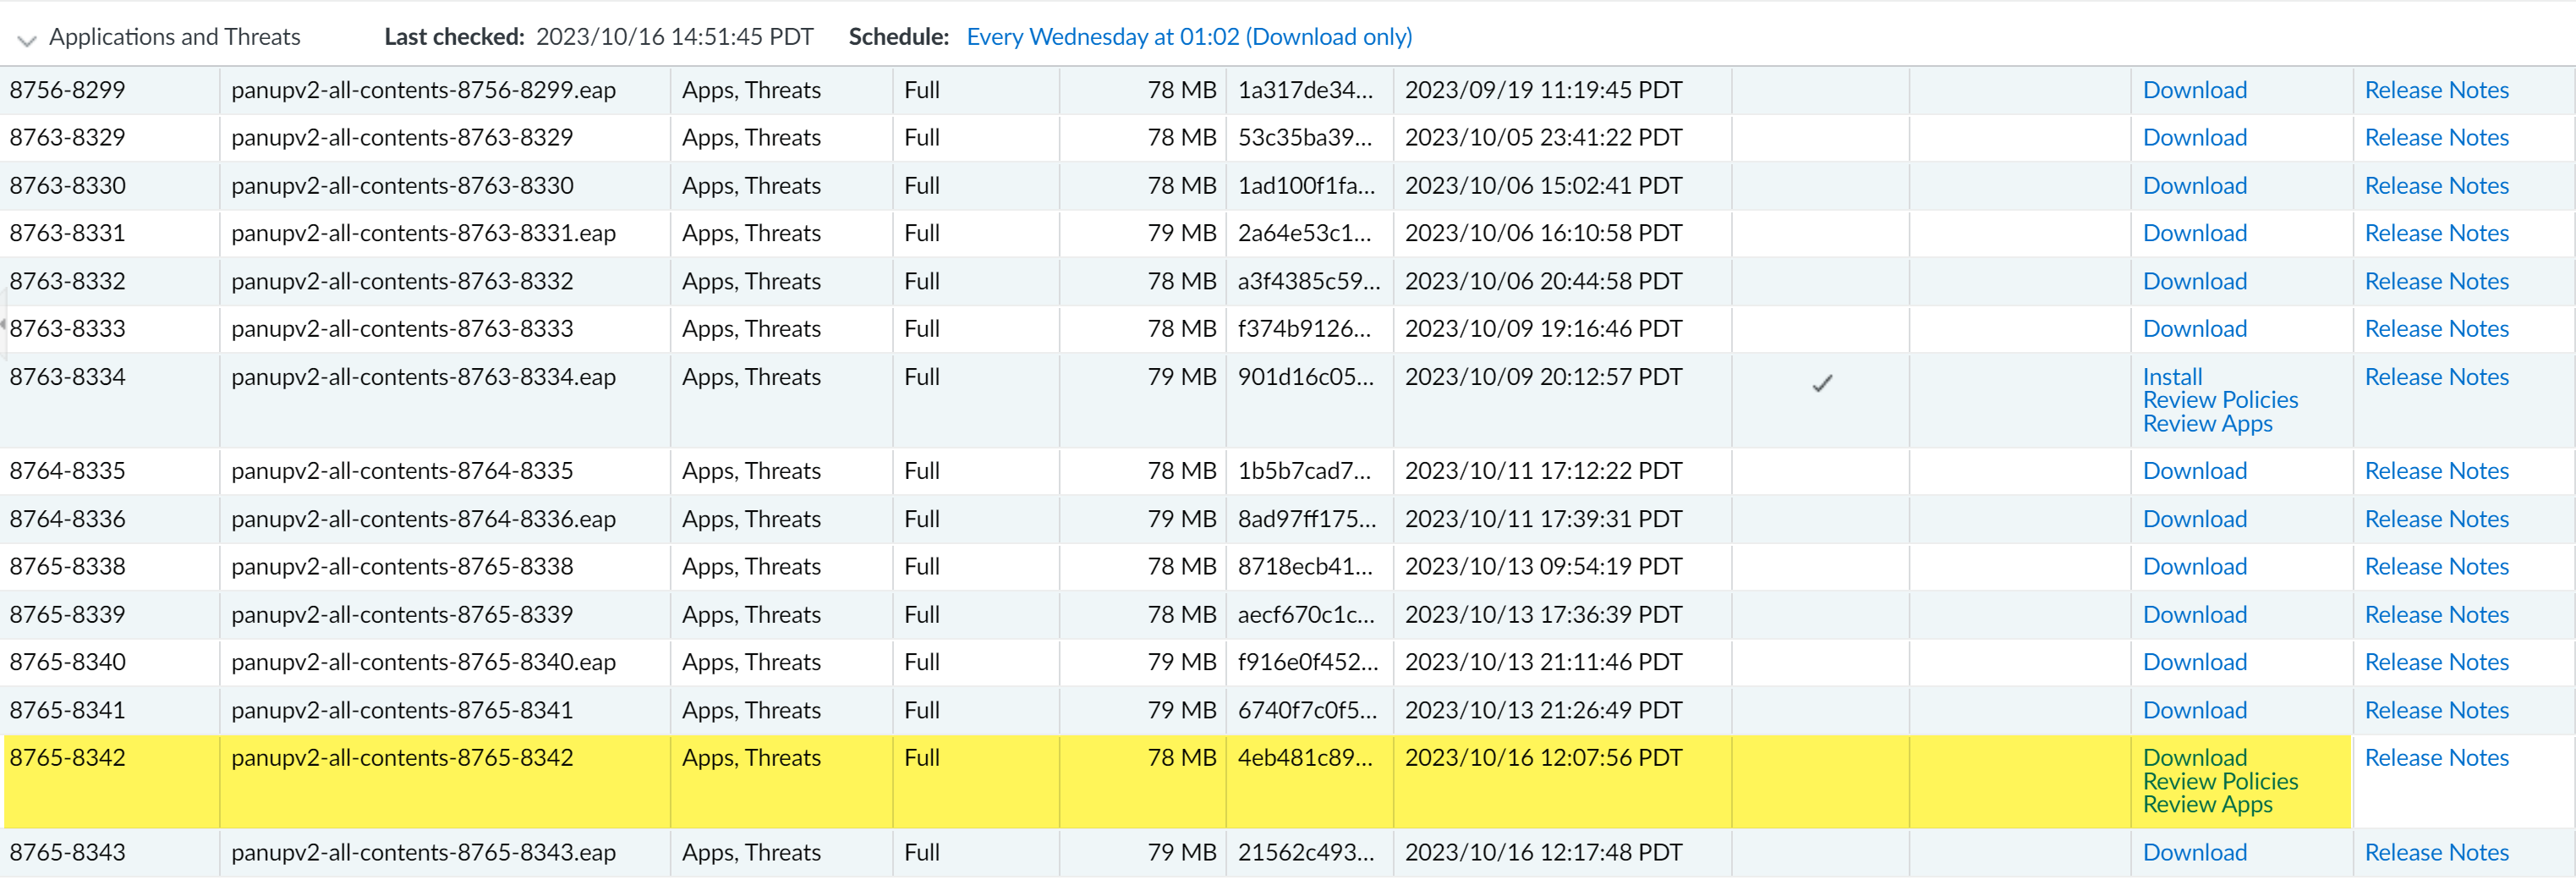View Release Notes for version 8765-8339
Image resolution: width=2576 pixels, height=880 pixels.
pos(2435,615)
